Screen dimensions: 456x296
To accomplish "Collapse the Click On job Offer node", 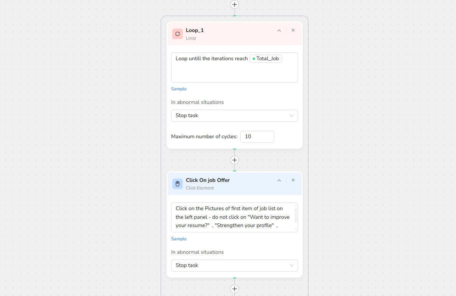I will pos(279,180).
